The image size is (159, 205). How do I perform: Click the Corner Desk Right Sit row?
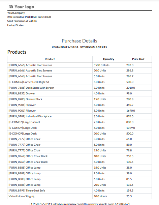point(79,82)
